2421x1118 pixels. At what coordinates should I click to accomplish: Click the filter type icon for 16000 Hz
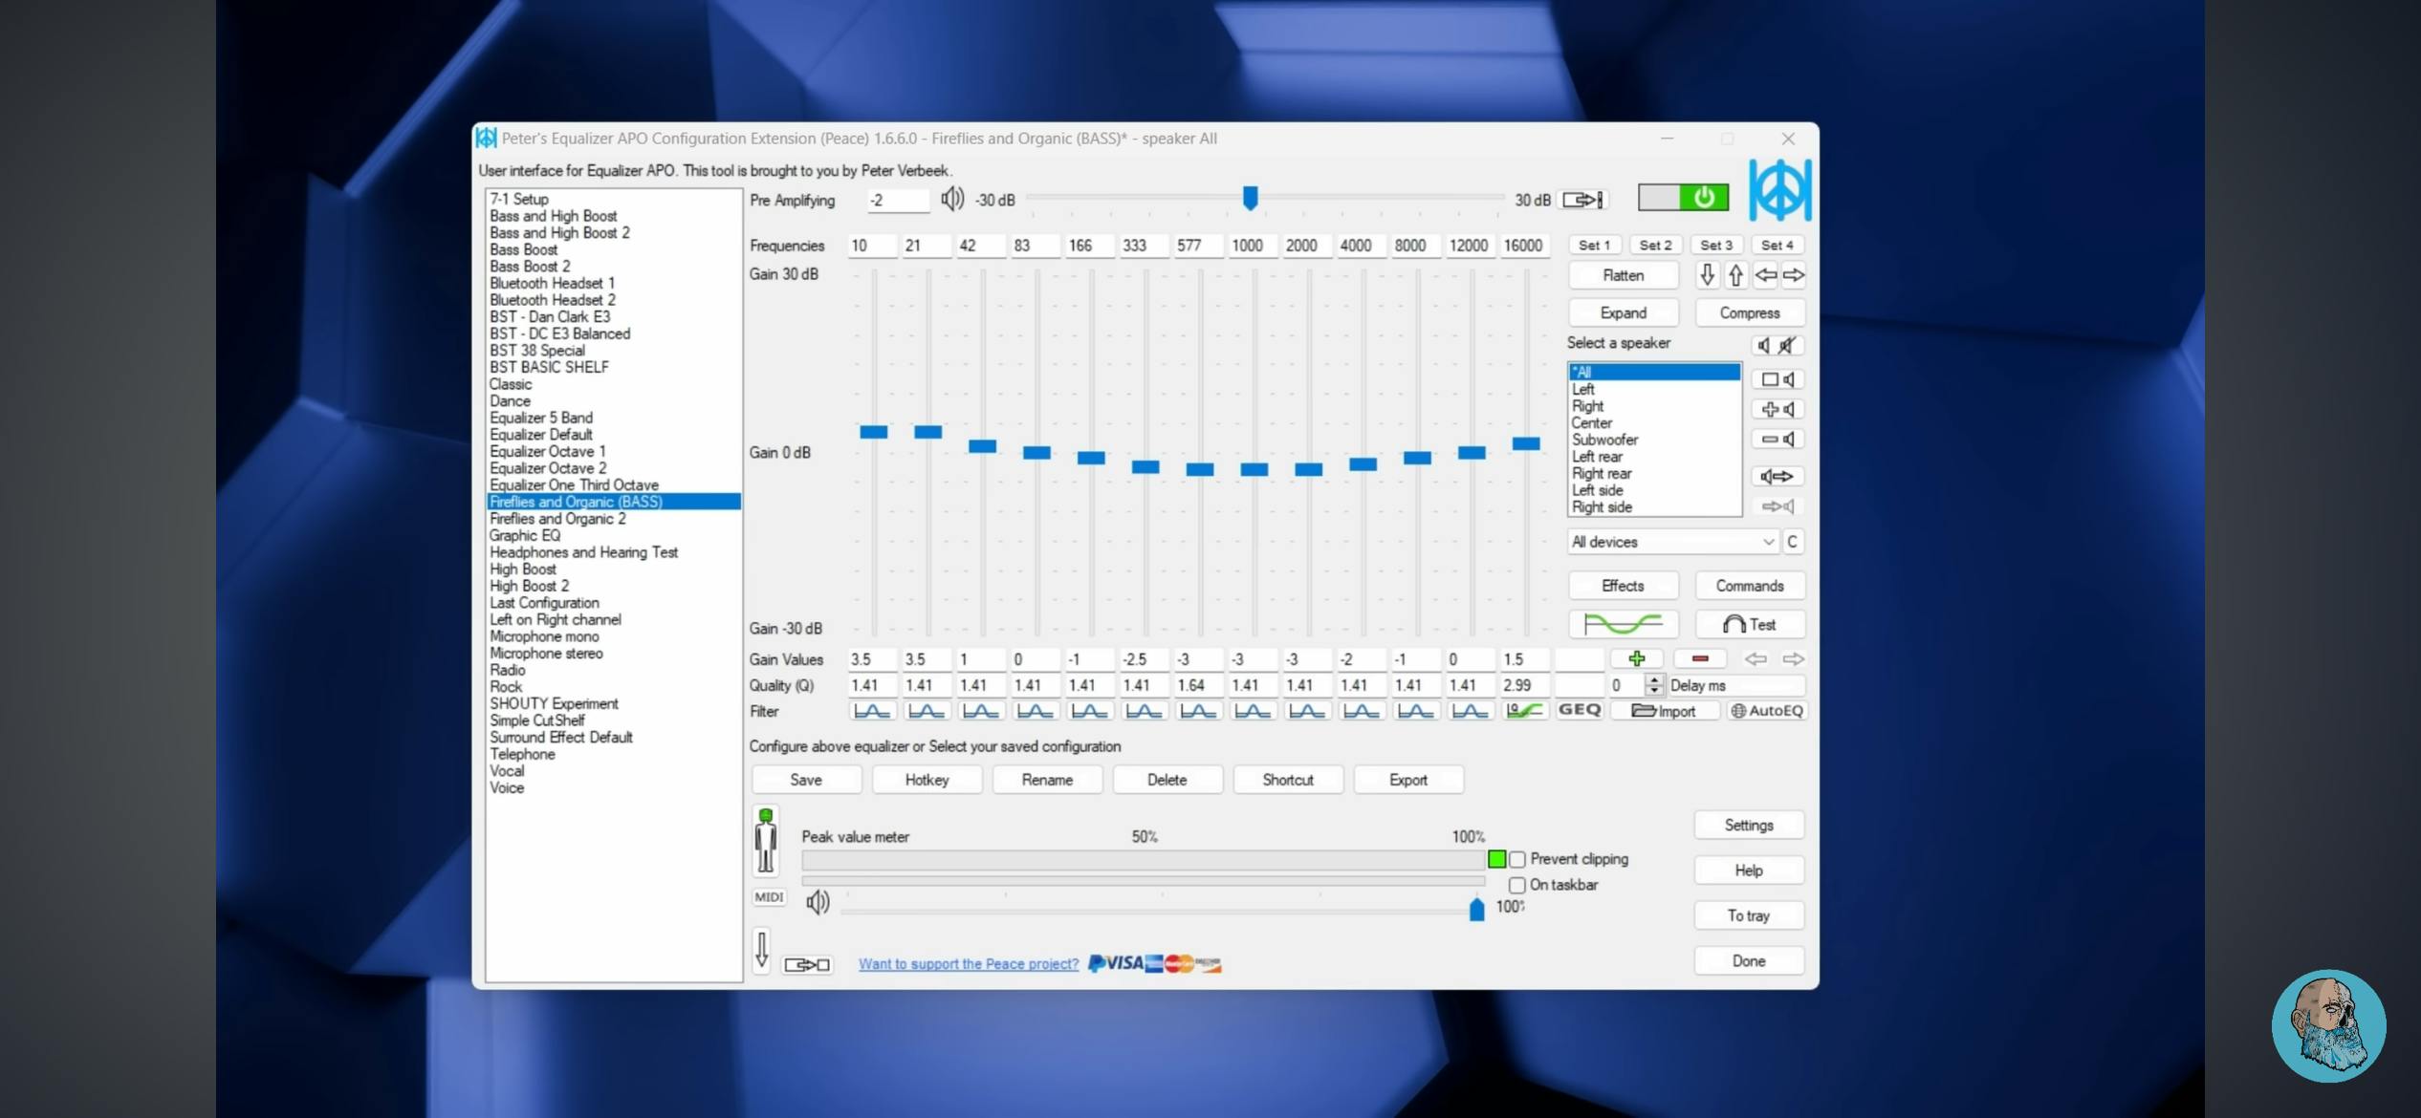(1524, 711)
